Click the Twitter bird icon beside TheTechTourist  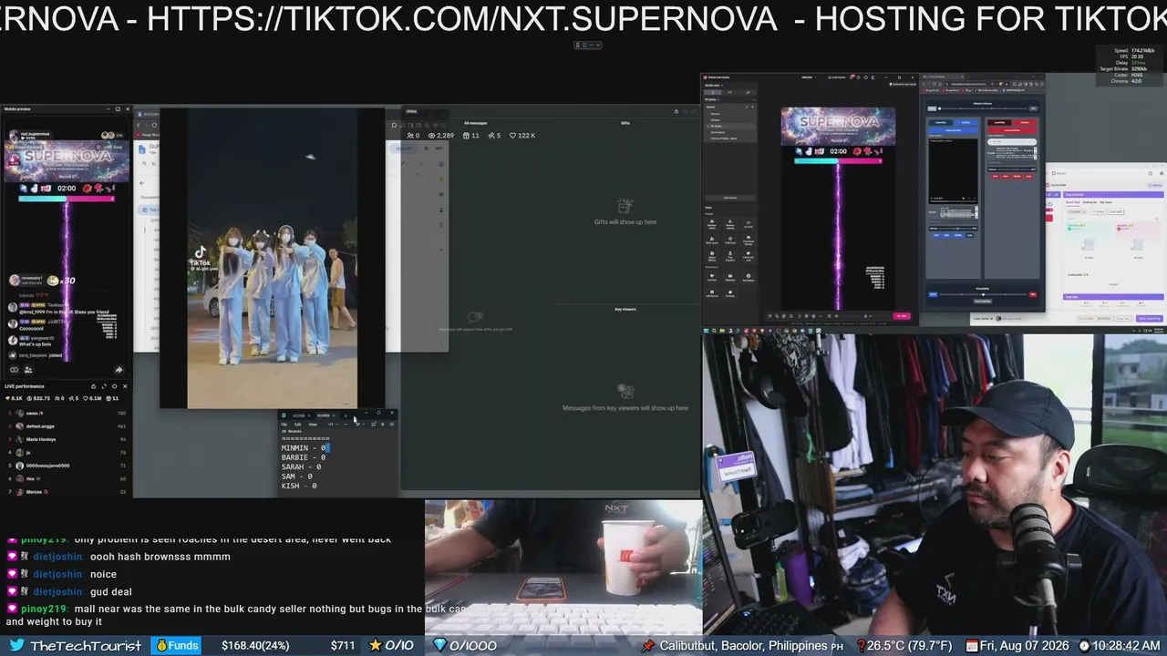click(16, 646)
